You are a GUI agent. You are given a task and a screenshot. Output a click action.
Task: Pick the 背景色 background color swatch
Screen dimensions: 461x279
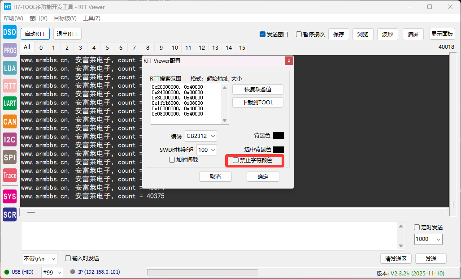pos(278,136)
